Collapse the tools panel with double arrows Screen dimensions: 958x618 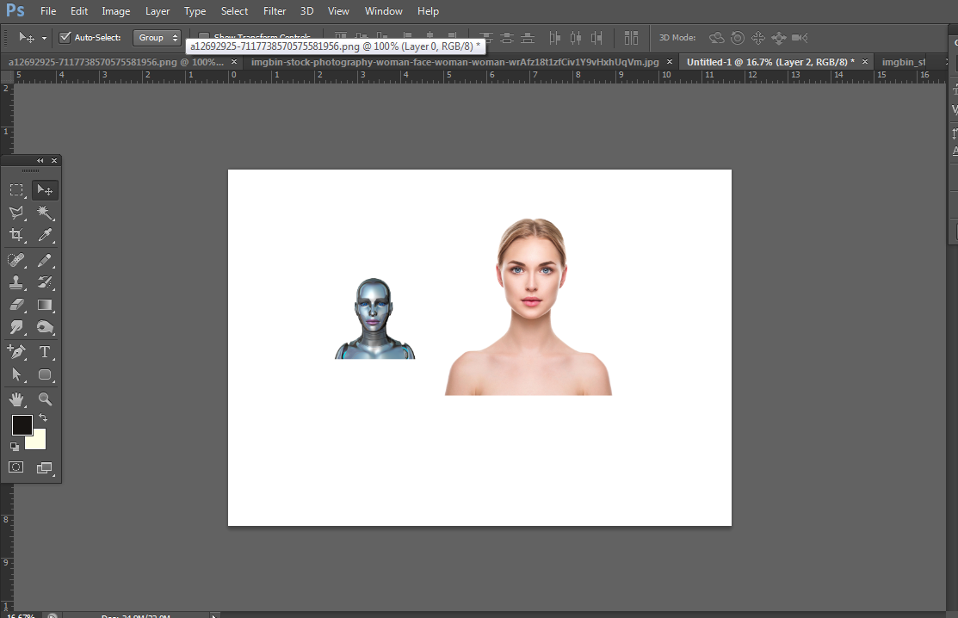click(x=40, y=161)
